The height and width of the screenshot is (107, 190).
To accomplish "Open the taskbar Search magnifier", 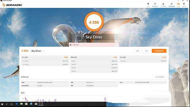I will (x=7, y=104).
